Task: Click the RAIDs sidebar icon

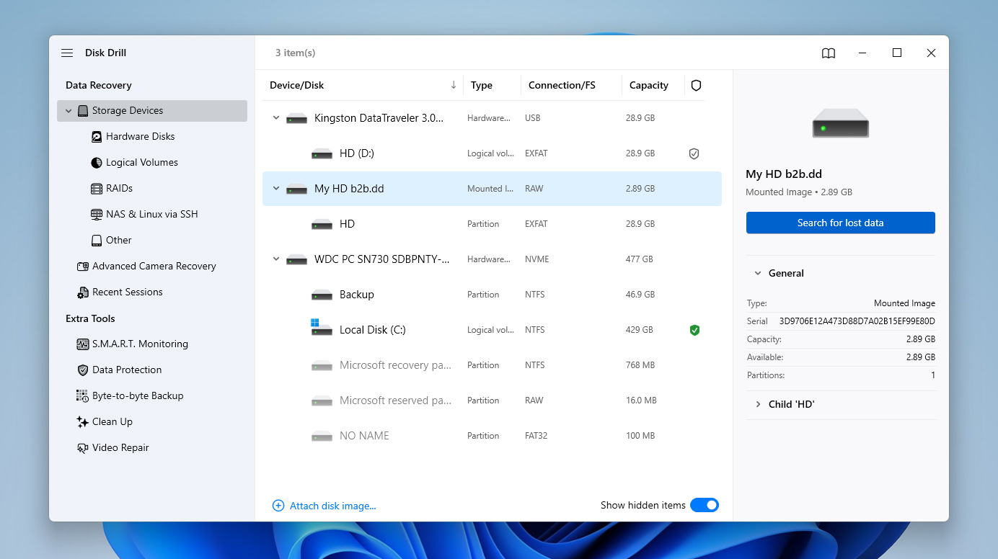Action: click(97, 189)
